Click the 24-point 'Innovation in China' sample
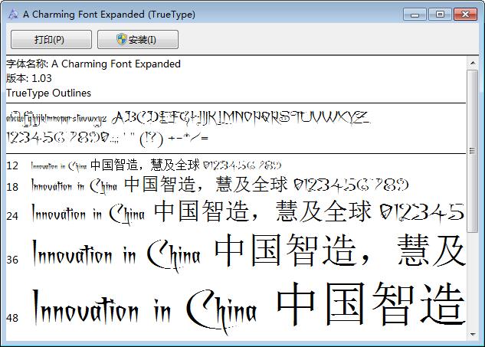 (x=88, y=214)
